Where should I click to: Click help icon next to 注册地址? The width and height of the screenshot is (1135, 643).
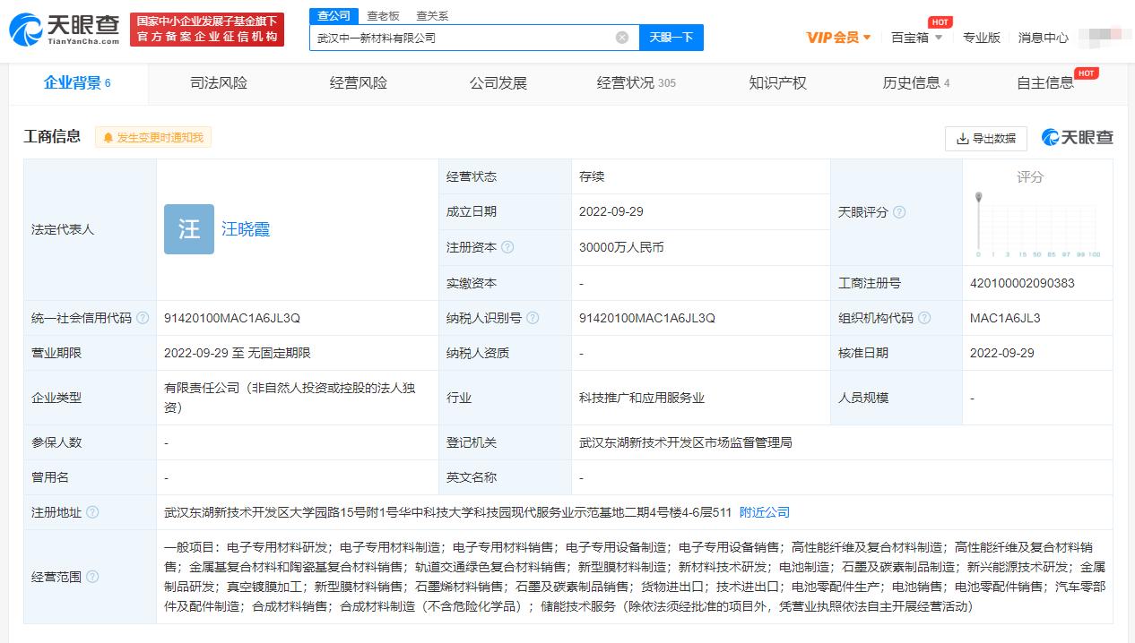click(92, 512)
